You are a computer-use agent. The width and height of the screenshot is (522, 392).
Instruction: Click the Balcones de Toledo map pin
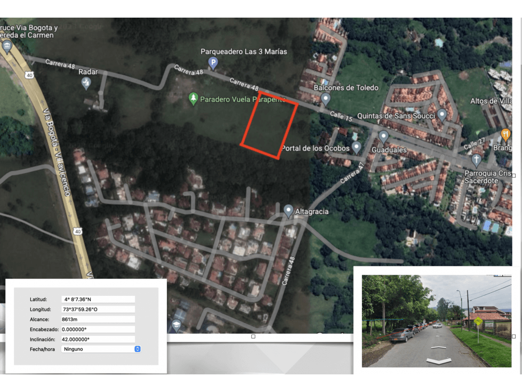[x=325, y=99]
